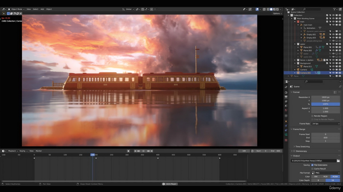Open the Scene properties tab icon
Screen dimensions: 343x192
point(286,106)
